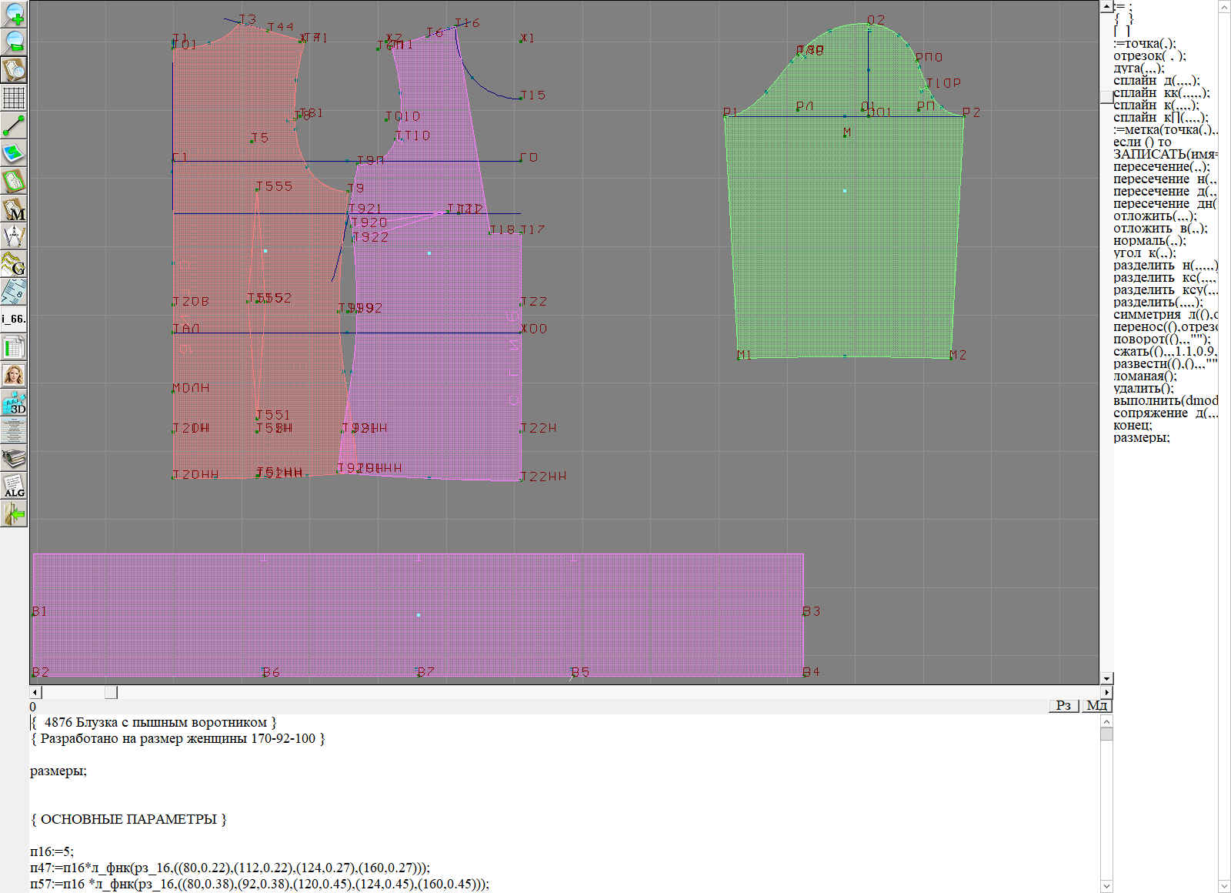This screenshot has width=1231, height=893.
Task: Click the zoom in magnifier icon
Action: click(14, 14)
